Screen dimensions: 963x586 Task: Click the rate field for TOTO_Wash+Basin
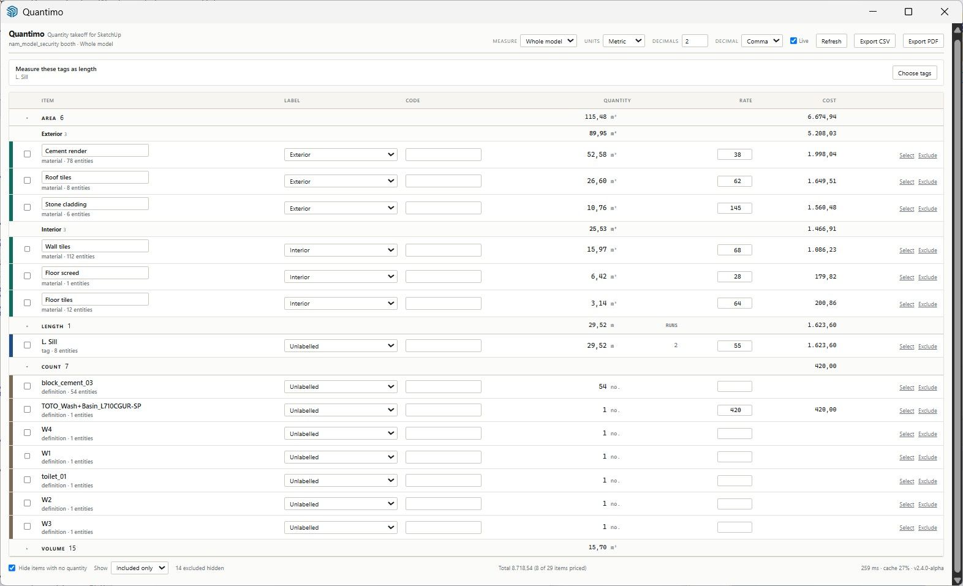735,410
